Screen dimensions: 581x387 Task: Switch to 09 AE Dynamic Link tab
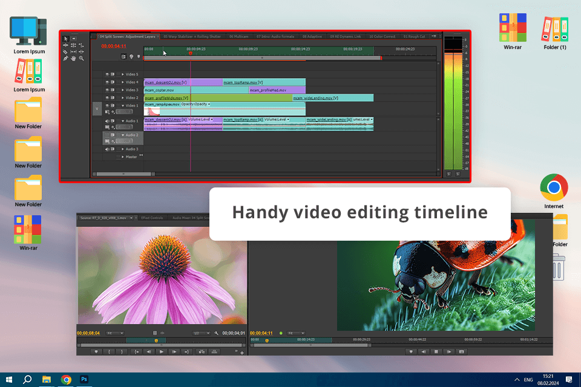point(346,37)
